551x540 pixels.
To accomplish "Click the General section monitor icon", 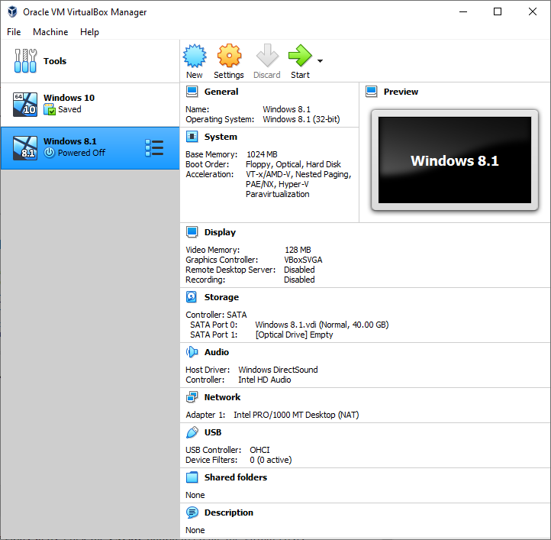I will pyautogui.click(x=192, y=92).
